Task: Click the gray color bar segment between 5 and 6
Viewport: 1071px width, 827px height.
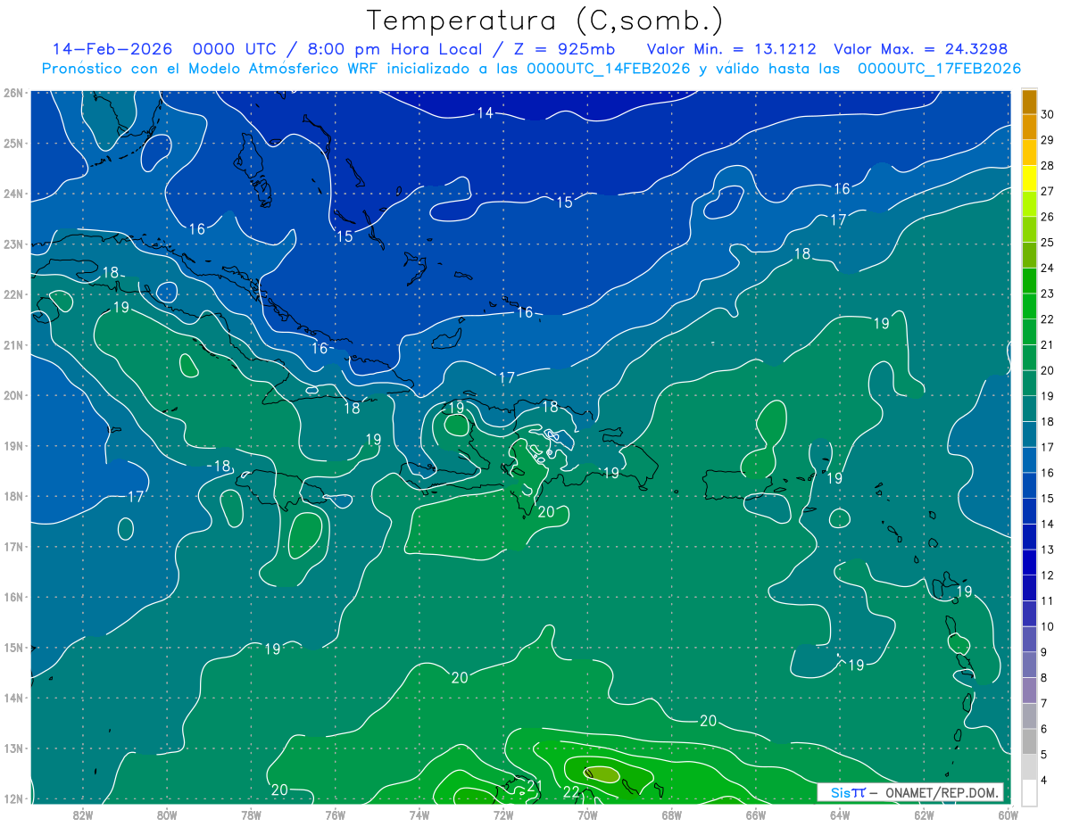Action: pyautogui.click(x=1029, y=742)
